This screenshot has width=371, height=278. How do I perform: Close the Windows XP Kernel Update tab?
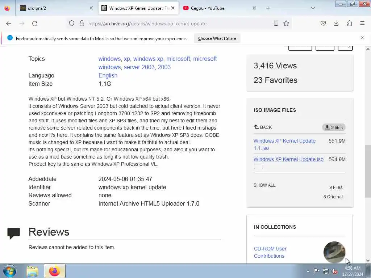(173, 8)
